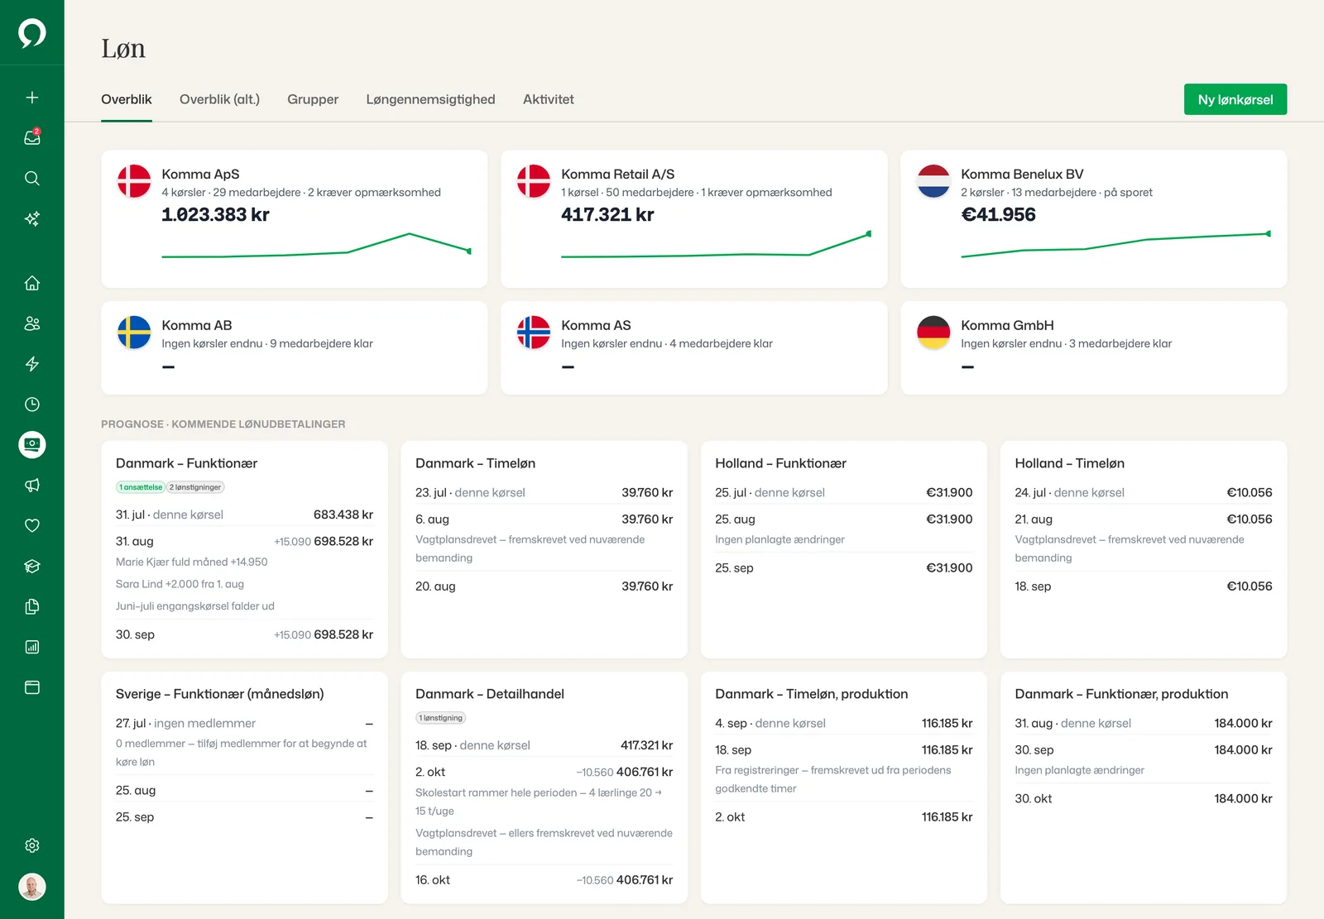Switch to the Overblik tab

click(127, 99)
